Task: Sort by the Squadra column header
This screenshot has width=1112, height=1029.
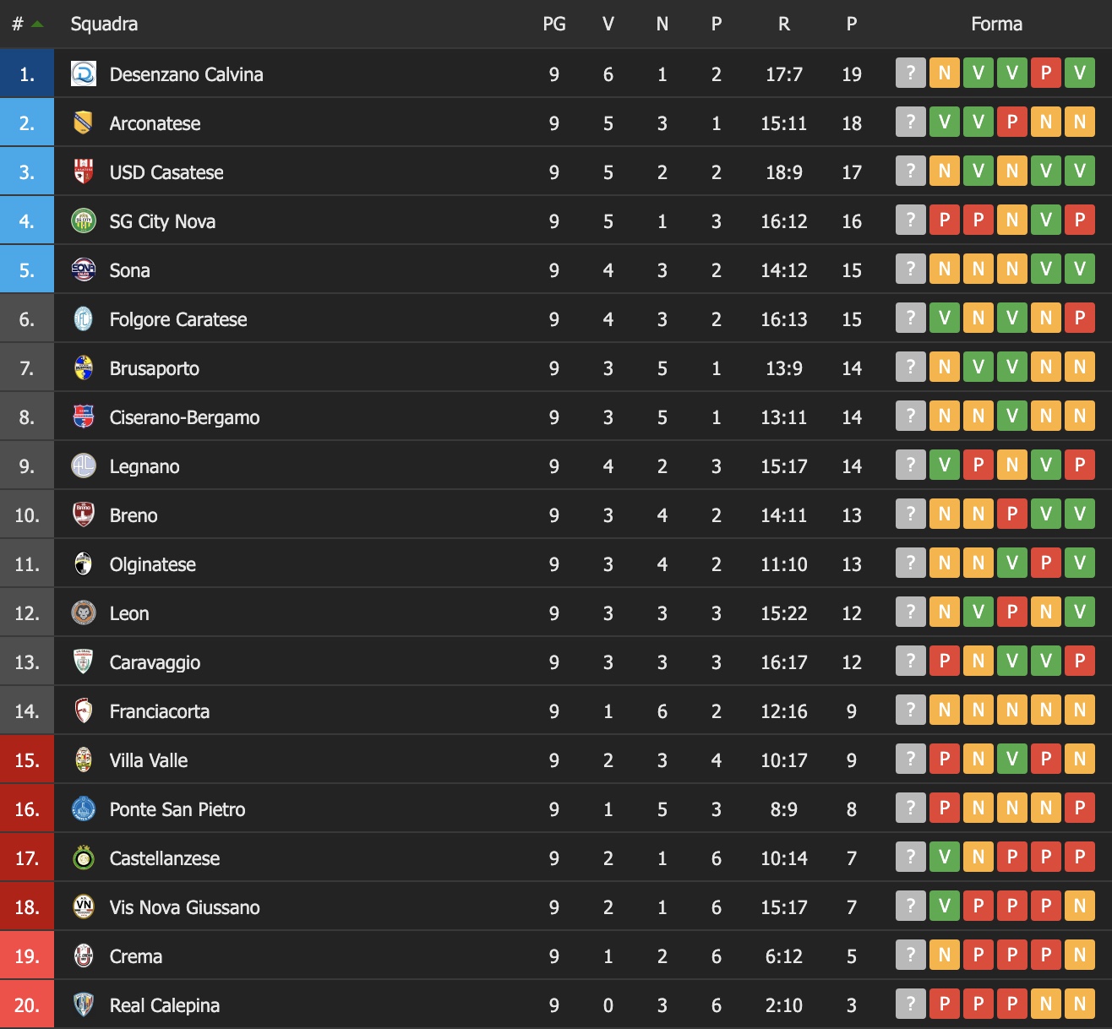Action: (x=104, y=24)
